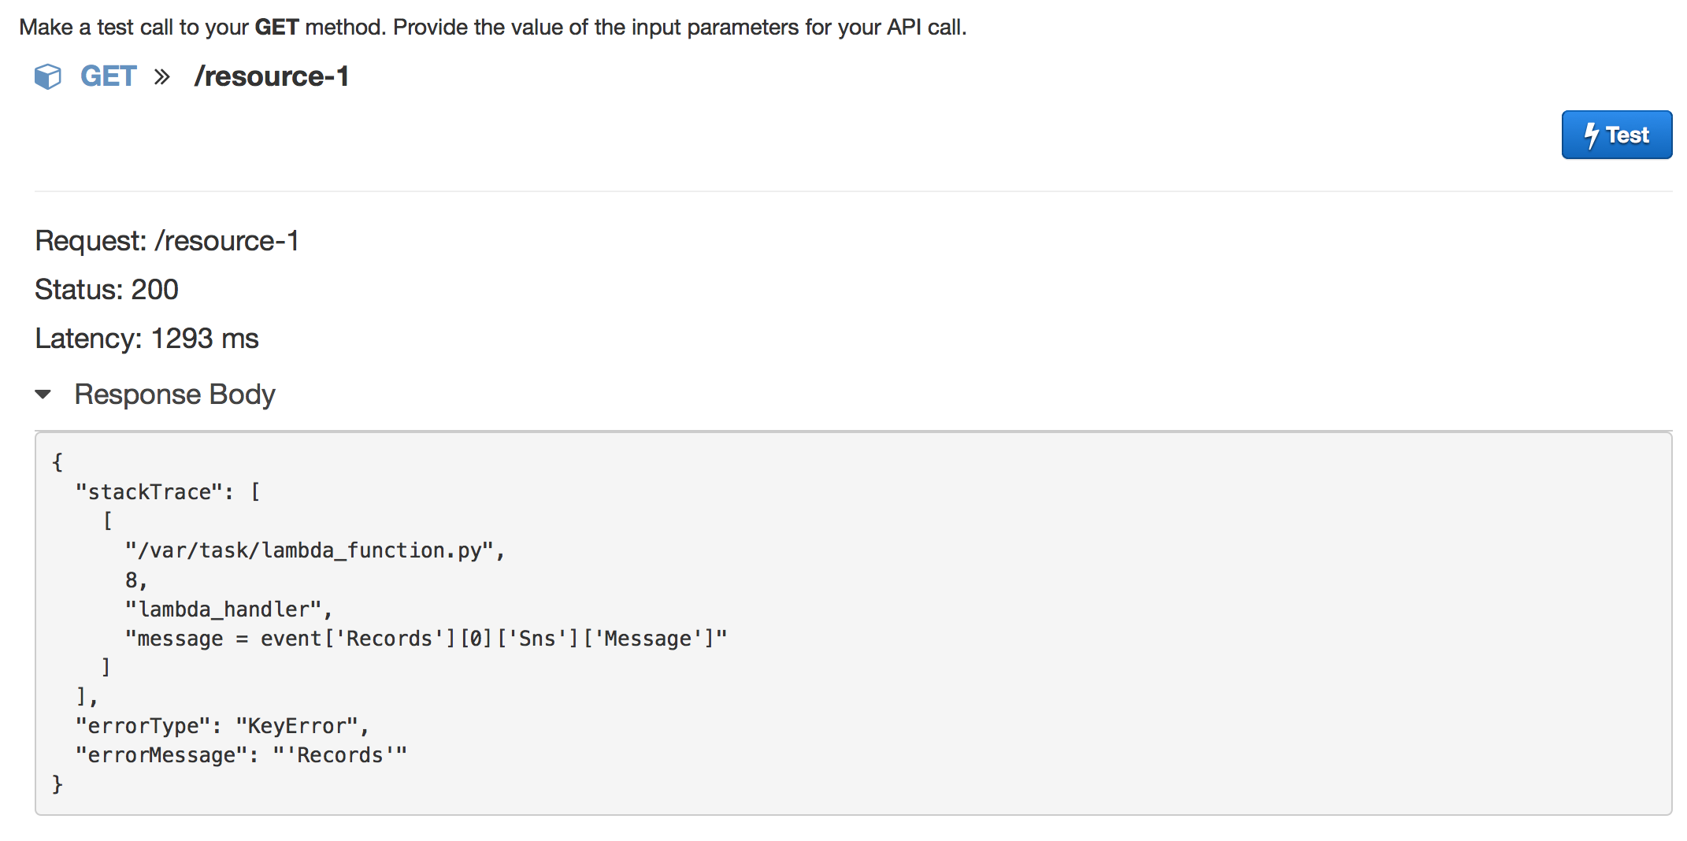Click the "lambda_handler" line in response
Image resolution: width=1687 pixels, height=841 pixels.
(228, 609)
